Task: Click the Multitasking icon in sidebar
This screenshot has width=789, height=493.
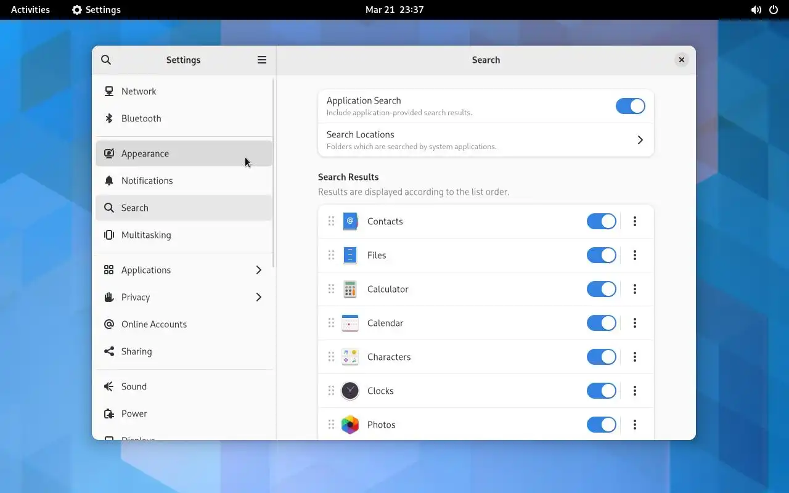Action: tap(109, 235)
